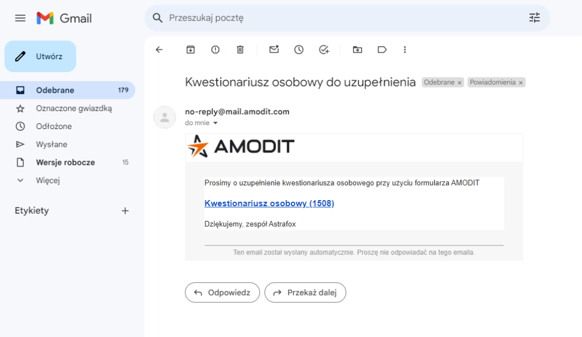582x337 pixels.
Task: Snooze the email for later
Action: click(299, 49)
